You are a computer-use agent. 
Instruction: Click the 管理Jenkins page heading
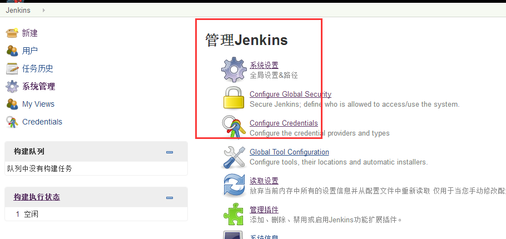[246, 41]
